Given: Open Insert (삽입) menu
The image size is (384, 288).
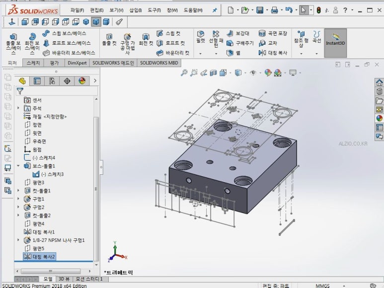Looking at the screenshot, I should pyautogui.click(x=136, y=10).
